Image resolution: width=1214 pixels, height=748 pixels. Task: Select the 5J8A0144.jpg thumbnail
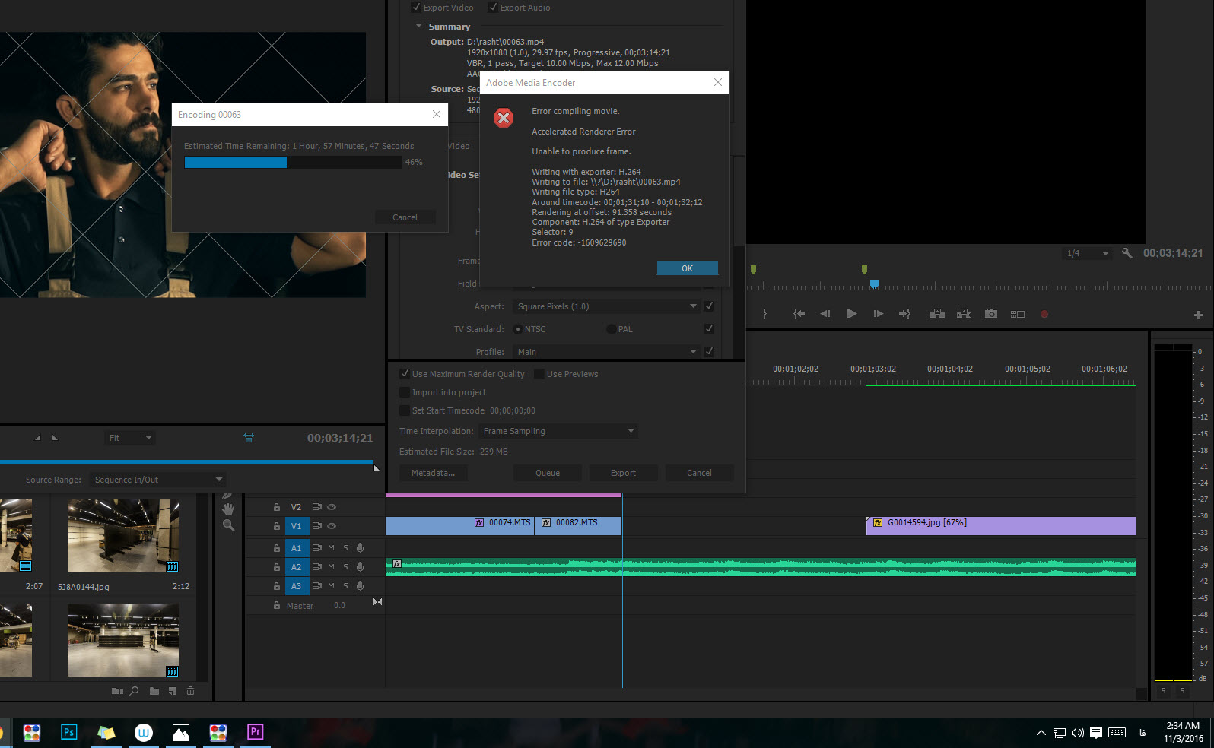coord(123,535)
